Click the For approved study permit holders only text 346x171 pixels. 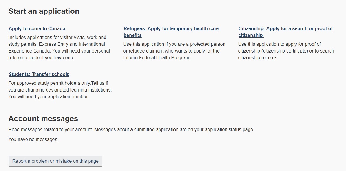[50, 83]
